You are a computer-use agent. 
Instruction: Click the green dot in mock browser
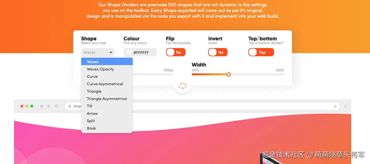tap(32, 106)
